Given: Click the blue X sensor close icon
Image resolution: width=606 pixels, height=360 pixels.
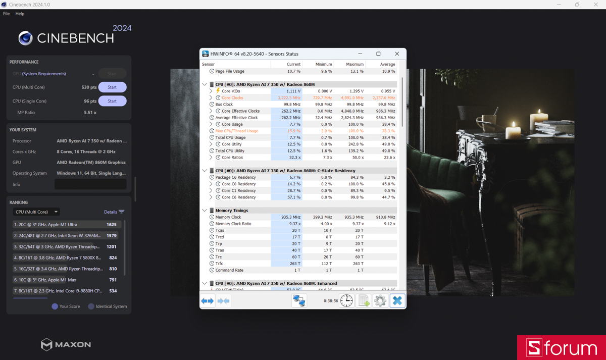Looking at the screenshot, I should [x=397, y=300].
